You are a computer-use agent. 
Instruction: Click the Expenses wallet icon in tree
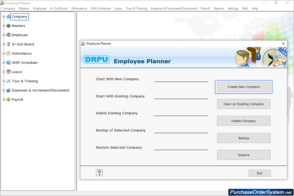pyautogui.click(x=9, y=90)
